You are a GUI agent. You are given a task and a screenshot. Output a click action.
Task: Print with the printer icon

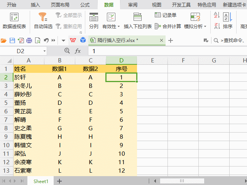coord(29,40)
